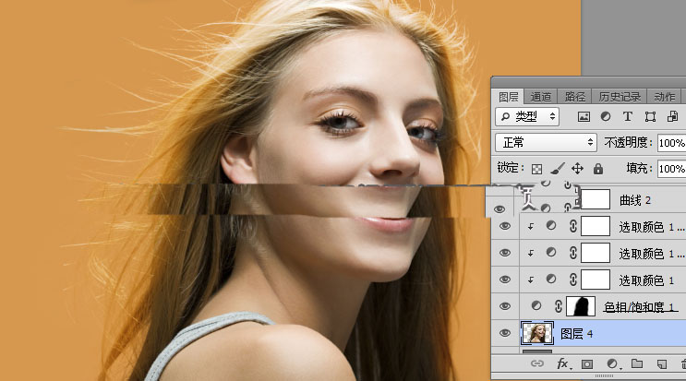Click the 不透明度 value field

click(670, 143)
